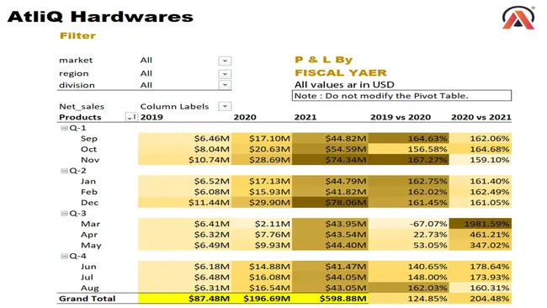Image resolution: width=547 pixels, height=308 pixels.
Task: Select cell 167.27% in Nov row
Action: coord(408,160)
